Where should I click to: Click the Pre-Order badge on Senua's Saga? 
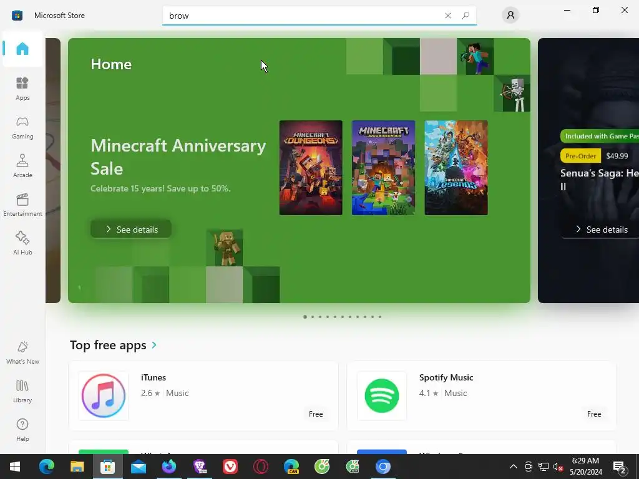(581, 156)
